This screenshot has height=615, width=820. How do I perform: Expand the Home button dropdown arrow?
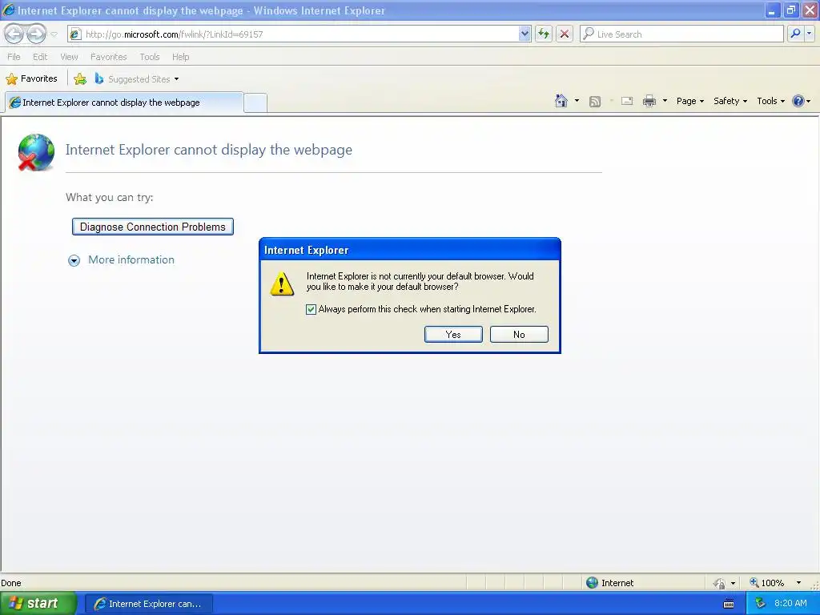click(x=577, y=101)
